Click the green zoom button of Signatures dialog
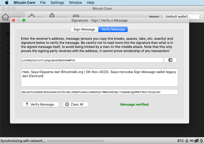204x144 pixels. [x=24, y=20]
